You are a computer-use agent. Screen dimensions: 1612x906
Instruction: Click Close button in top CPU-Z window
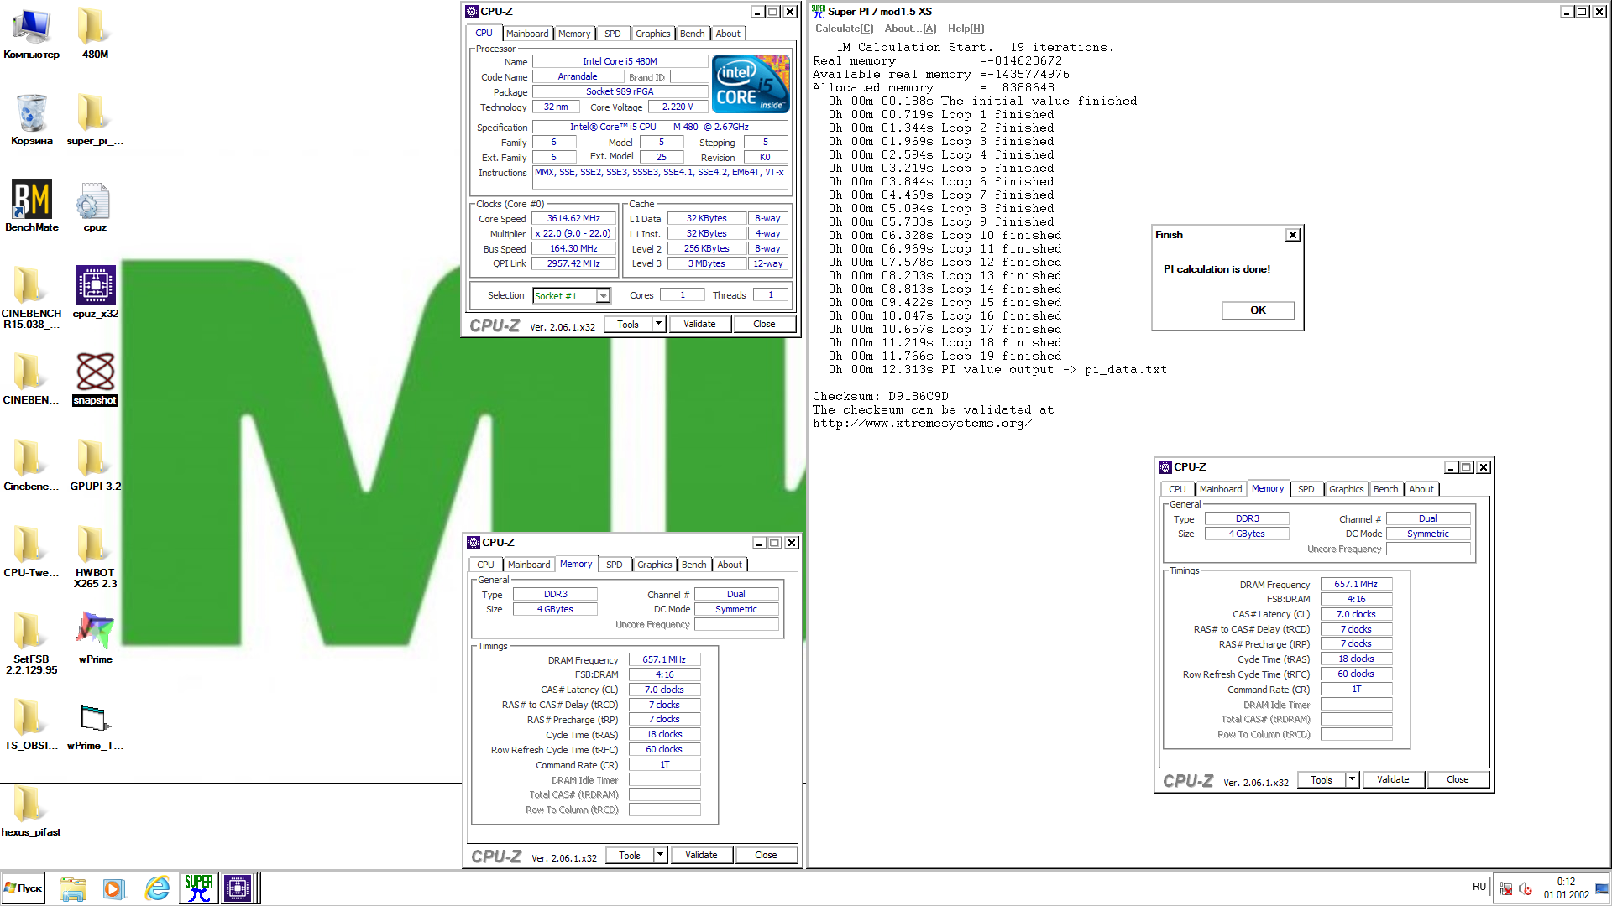[764, 324]
